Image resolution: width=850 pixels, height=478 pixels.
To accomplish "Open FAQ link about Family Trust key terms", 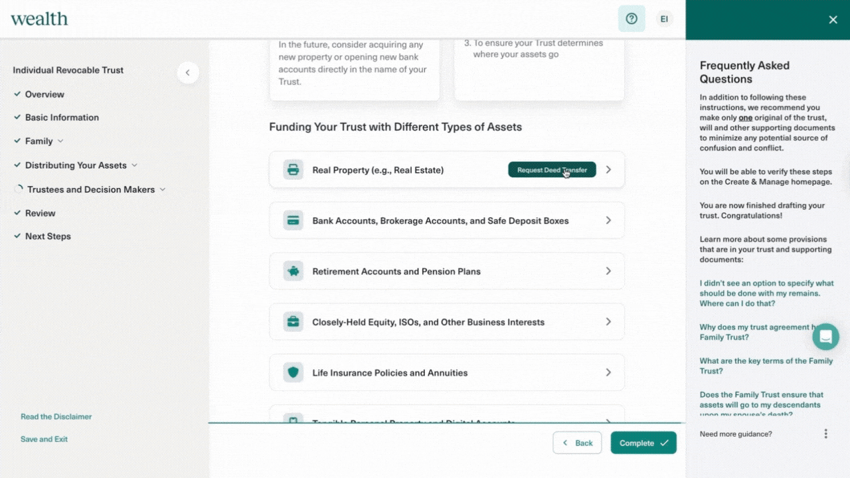I will point(766,366).
